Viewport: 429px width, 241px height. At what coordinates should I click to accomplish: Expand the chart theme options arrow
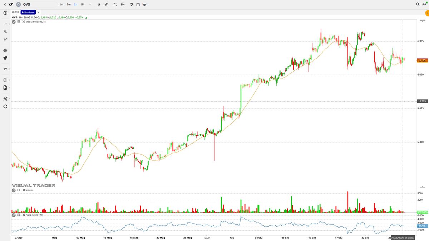(9, 80)
